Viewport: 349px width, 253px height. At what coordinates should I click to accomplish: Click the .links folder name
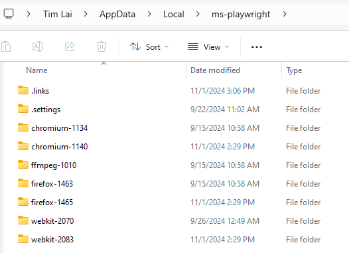(40, 91)
